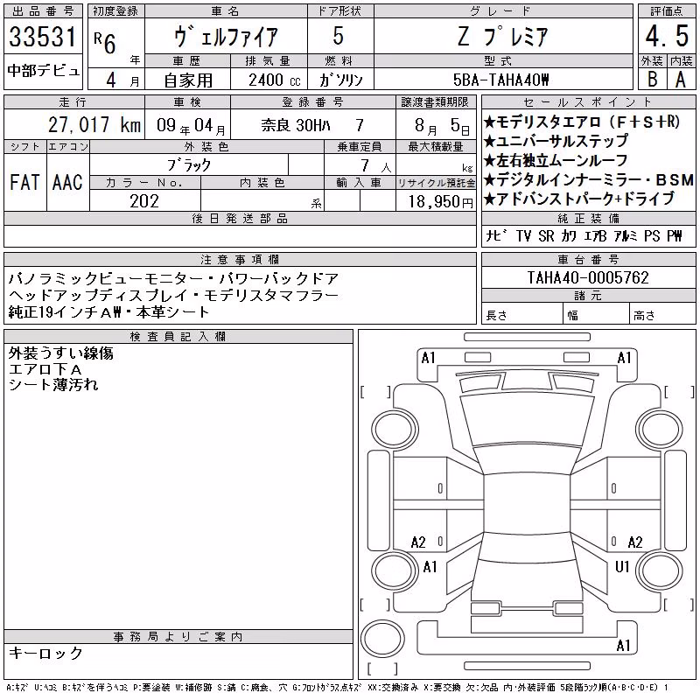Click the note パノラミックビューモニター・パワーバックドア
This screenshot has width=700, height=700.
(173, 278)
